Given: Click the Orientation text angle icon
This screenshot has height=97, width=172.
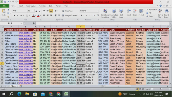Looking at the screenshot, I should tap(56, 11).
